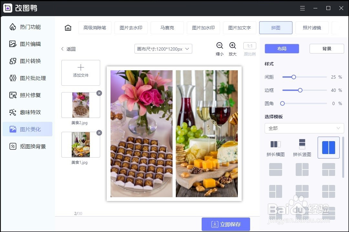The image size is (349, 232).
Task: Zoom out with the 缩小 icon
Action: coord(219,45)
